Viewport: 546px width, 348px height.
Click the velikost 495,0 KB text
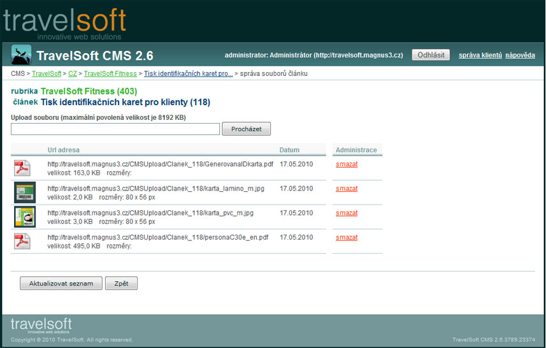[74, 246]
